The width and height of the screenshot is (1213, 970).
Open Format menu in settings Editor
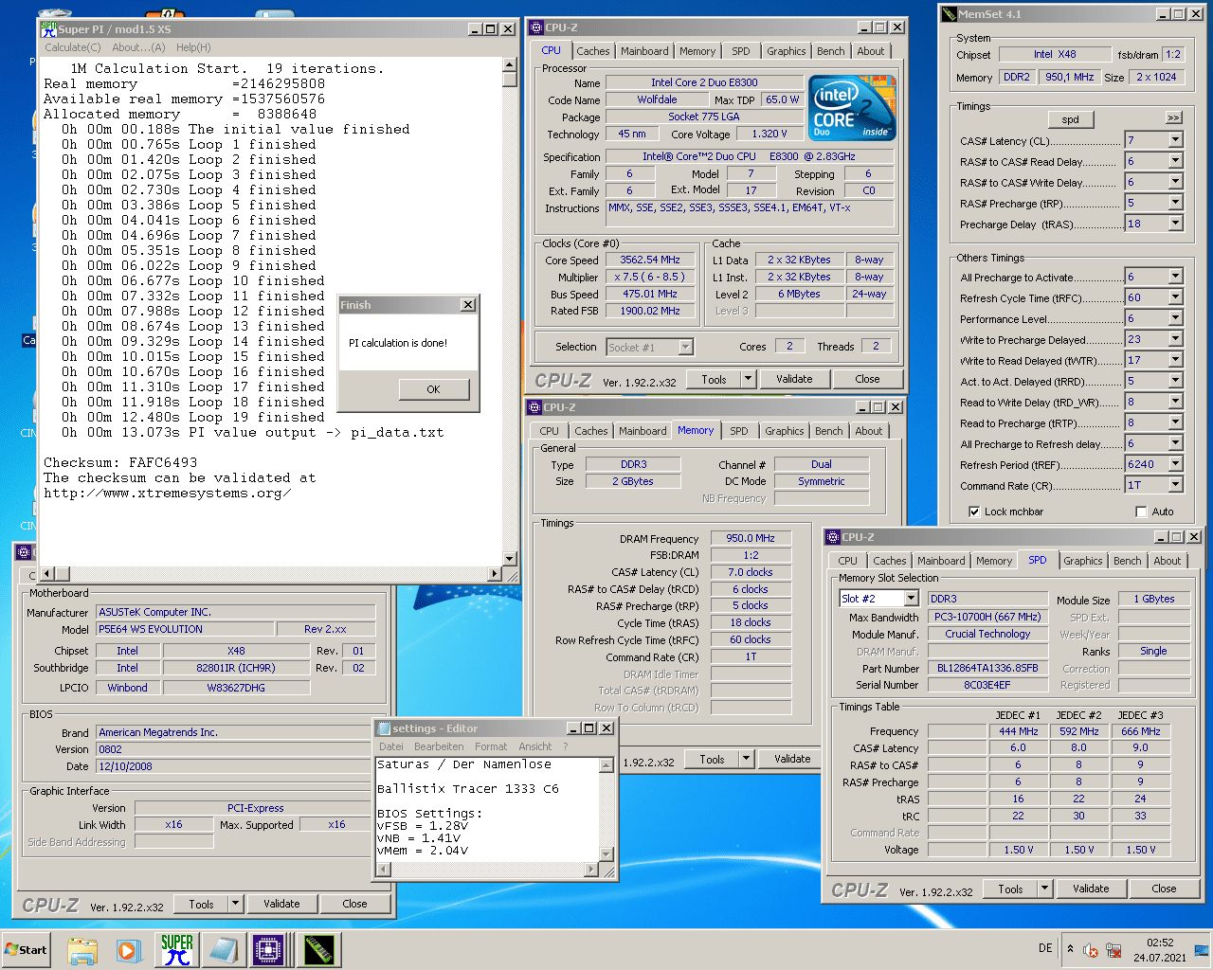491,746
